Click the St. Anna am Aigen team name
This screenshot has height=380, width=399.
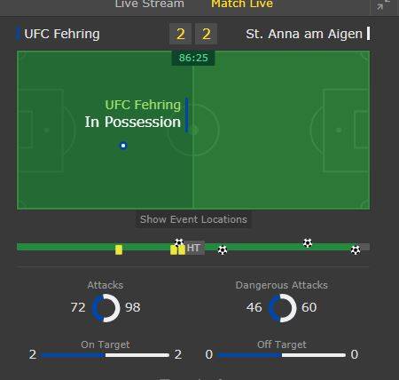click(x=304, y=34)
